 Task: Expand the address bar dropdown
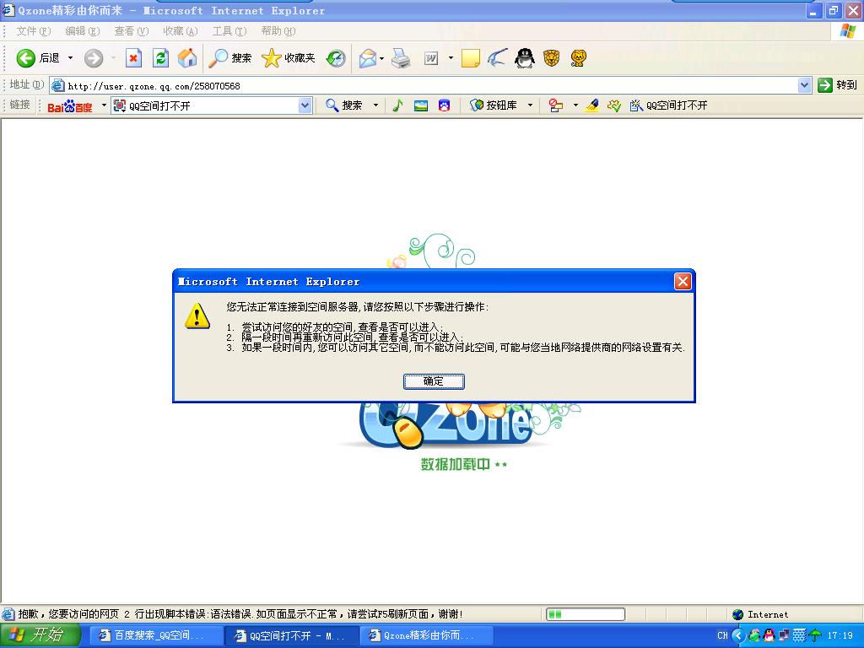(x=804, y=85)
